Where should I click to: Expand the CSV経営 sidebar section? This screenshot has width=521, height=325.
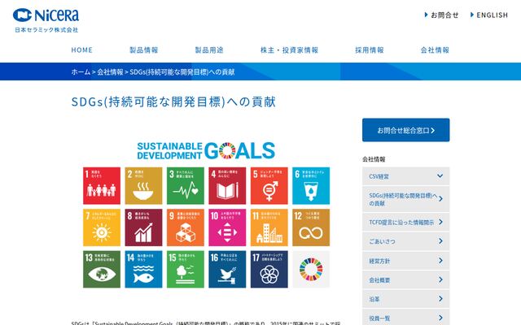click(406, 176)
